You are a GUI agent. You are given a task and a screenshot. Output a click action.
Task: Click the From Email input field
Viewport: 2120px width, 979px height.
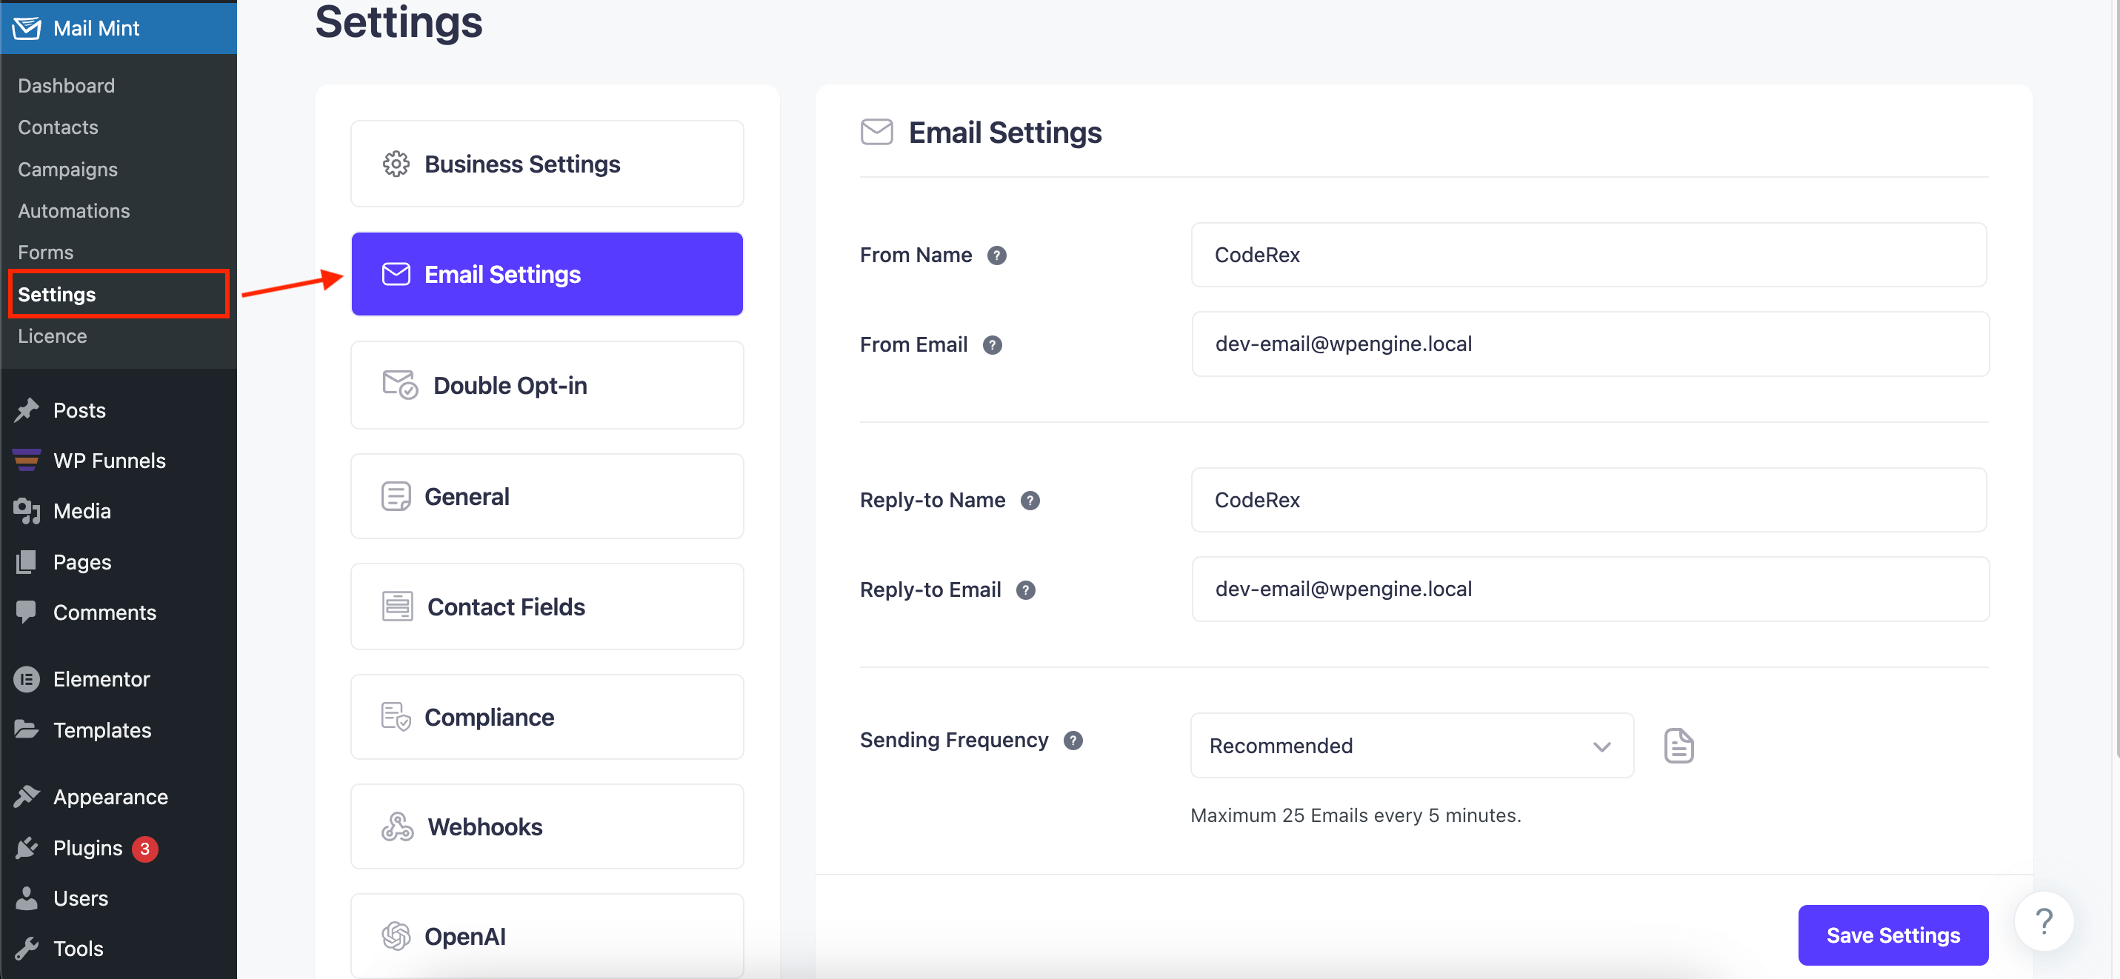point(1590,344)
